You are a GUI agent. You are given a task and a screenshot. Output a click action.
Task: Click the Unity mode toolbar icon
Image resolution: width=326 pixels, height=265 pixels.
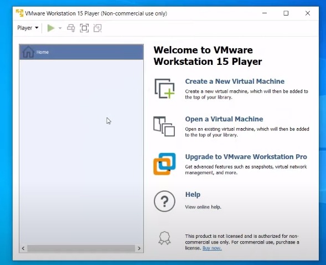pyautogui.click(x=97, y=28)
